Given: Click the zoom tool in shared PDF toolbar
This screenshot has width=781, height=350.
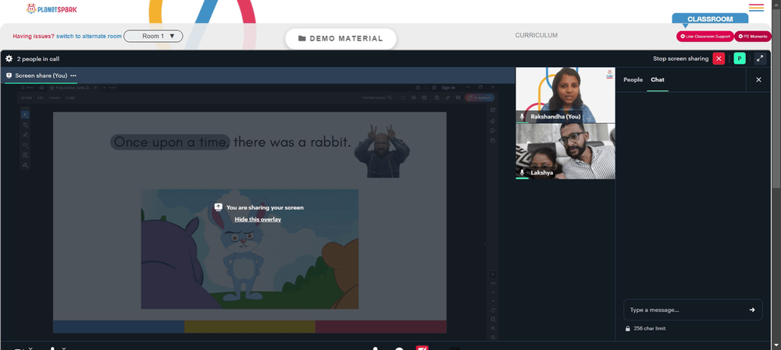Looking at the screenshot, I should pos(25,125).
